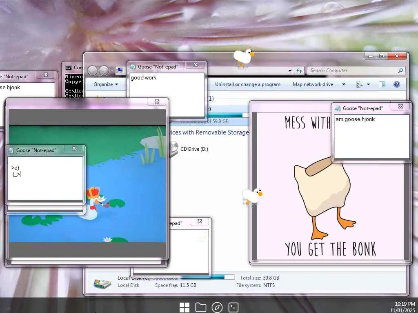Click the notepad icon in the 'am goose hjonk' window title
The height and width of the screenshot is (313, 418).
(x=338, y=108)
